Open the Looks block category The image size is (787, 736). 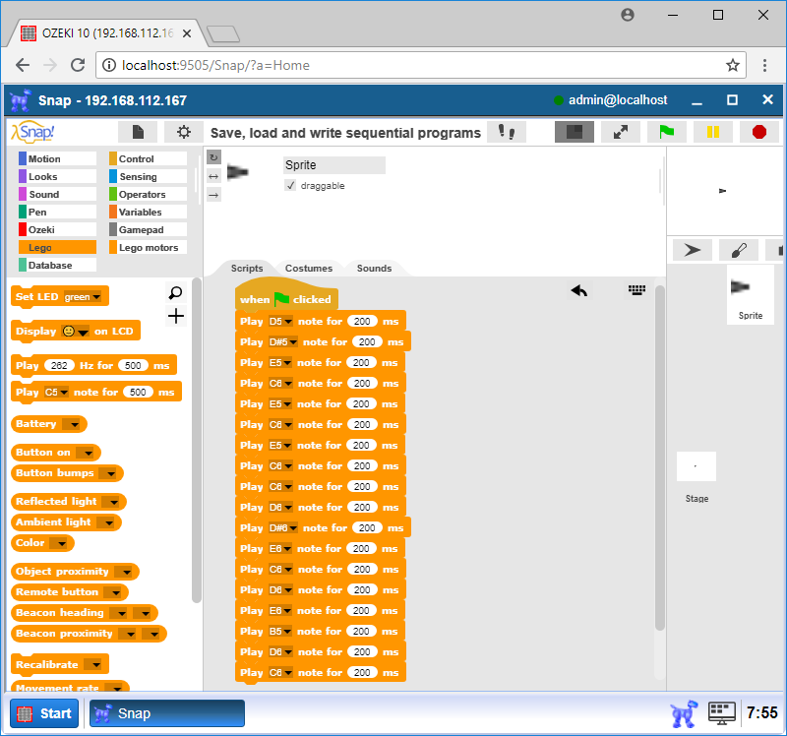tap(57, 177)
